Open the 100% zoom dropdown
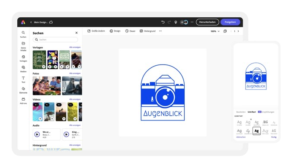The height and width of the screenshot is (162, 288). click(x=215, y=31)
